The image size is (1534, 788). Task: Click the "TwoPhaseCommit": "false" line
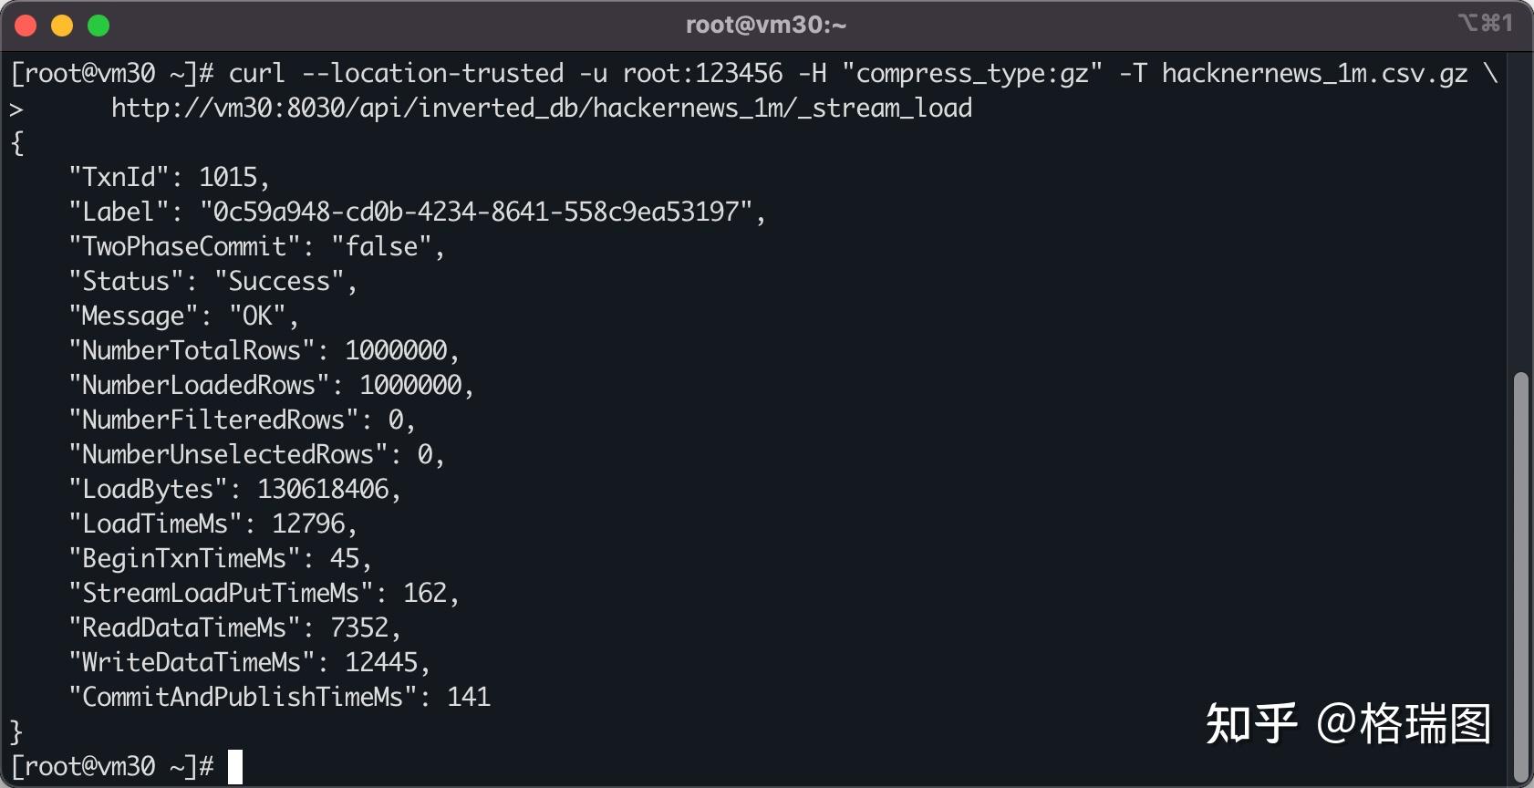pyautogui.click(x=257, y=246)
